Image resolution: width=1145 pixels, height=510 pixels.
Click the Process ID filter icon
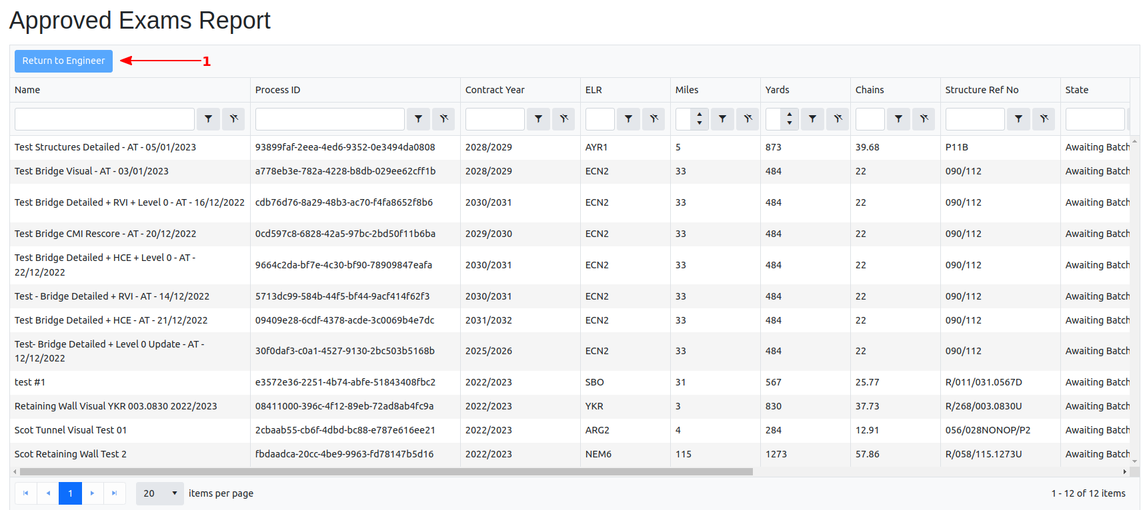tap(418, 119)
